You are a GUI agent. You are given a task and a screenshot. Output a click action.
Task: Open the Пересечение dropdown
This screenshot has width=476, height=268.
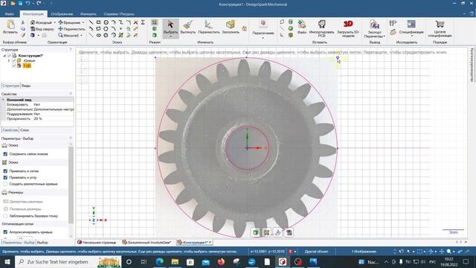point(263,38)
